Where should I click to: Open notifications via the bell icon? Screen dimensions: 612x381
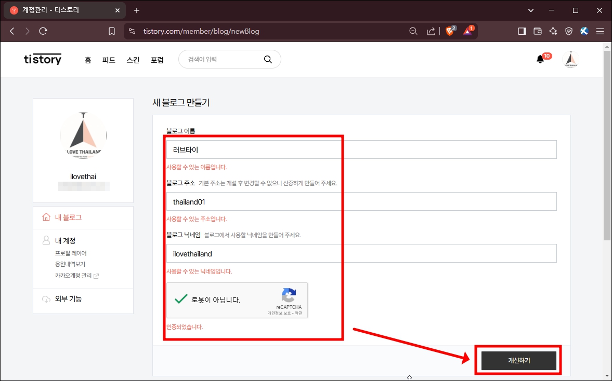tap(541, 59)
